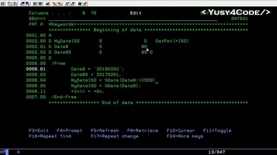
Task: Click the F10=Cursor function key label
Action: pyautogui.click(x=181, y=130)
